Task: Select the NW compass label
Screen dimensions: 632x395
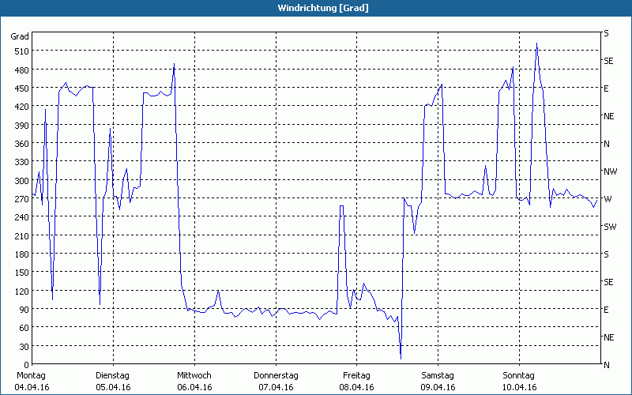Action: click(608, 171)
